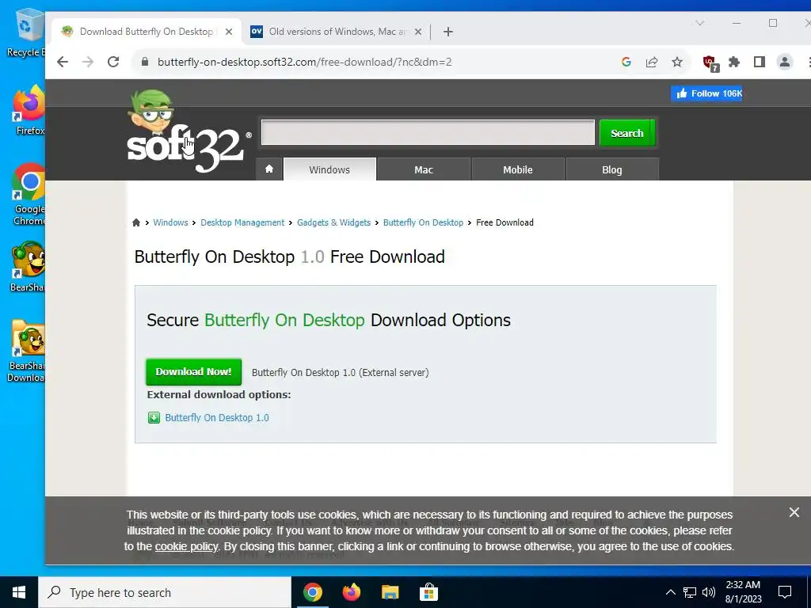Open the Extensions puzzle icon

[x=734, y=62]
